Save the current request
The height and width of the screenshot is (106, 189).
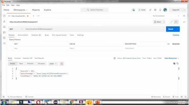pos(157,22)
